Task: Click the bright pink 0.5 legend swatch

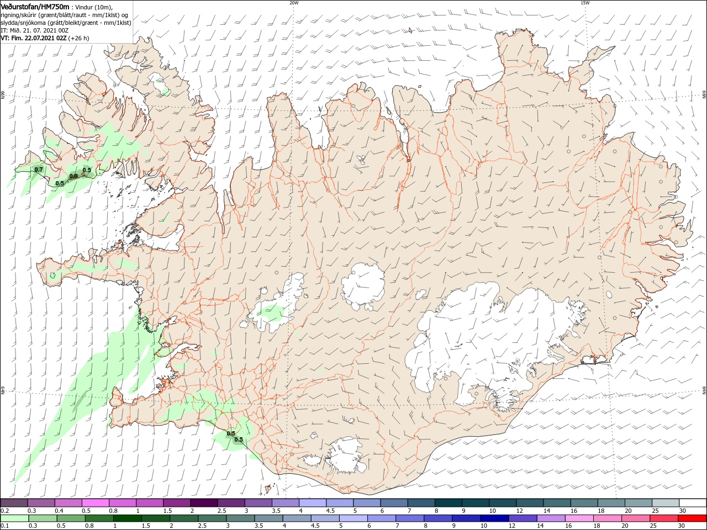Action: tap(95, 503)
